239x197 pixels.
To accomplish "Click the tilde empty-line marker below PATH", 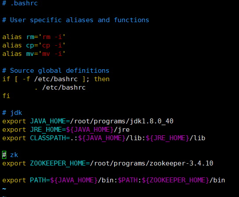I will click(4, 189).
